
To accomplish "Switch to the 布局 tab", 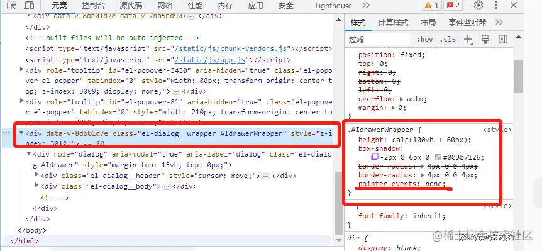I will click(x=428, y=23).
